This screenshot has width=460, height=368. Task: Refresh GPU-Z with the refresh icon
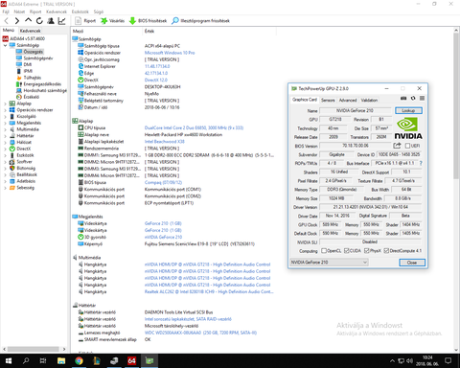coord(413,99)
